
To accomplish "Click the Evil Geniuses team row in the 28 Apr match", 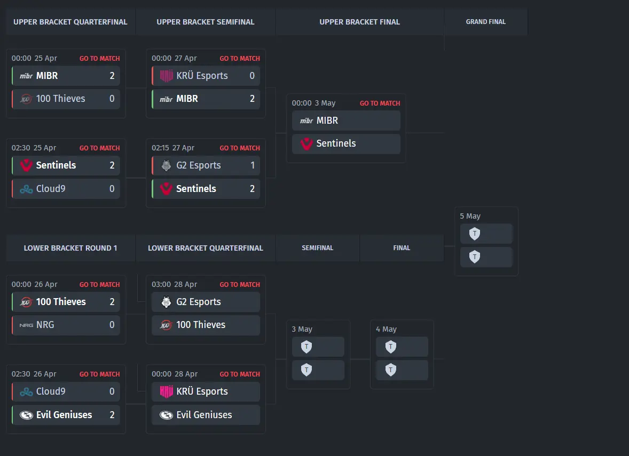I will (x=206, y=415).
